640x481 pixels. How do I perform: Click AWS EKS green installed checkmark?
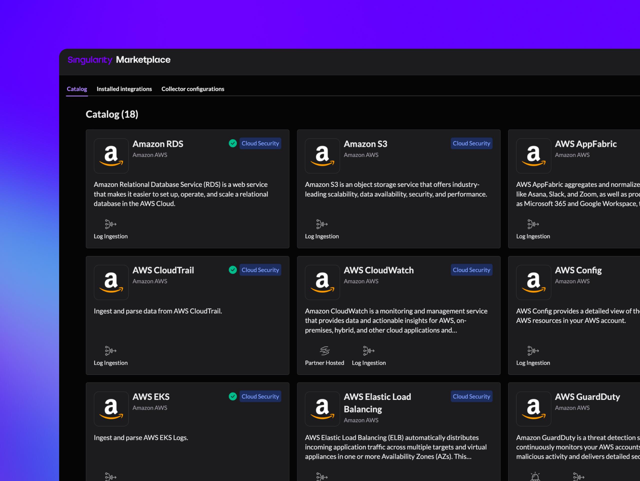point(232,396)
